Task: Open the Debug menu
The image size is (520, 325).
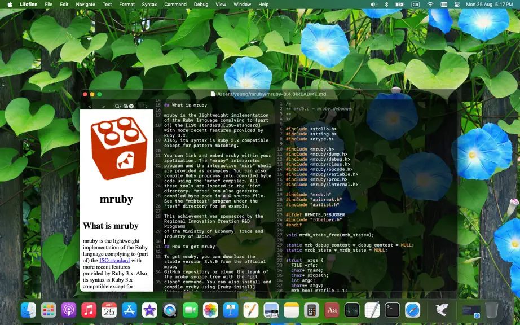Action: pyautogui.click(x=201, y=5)
